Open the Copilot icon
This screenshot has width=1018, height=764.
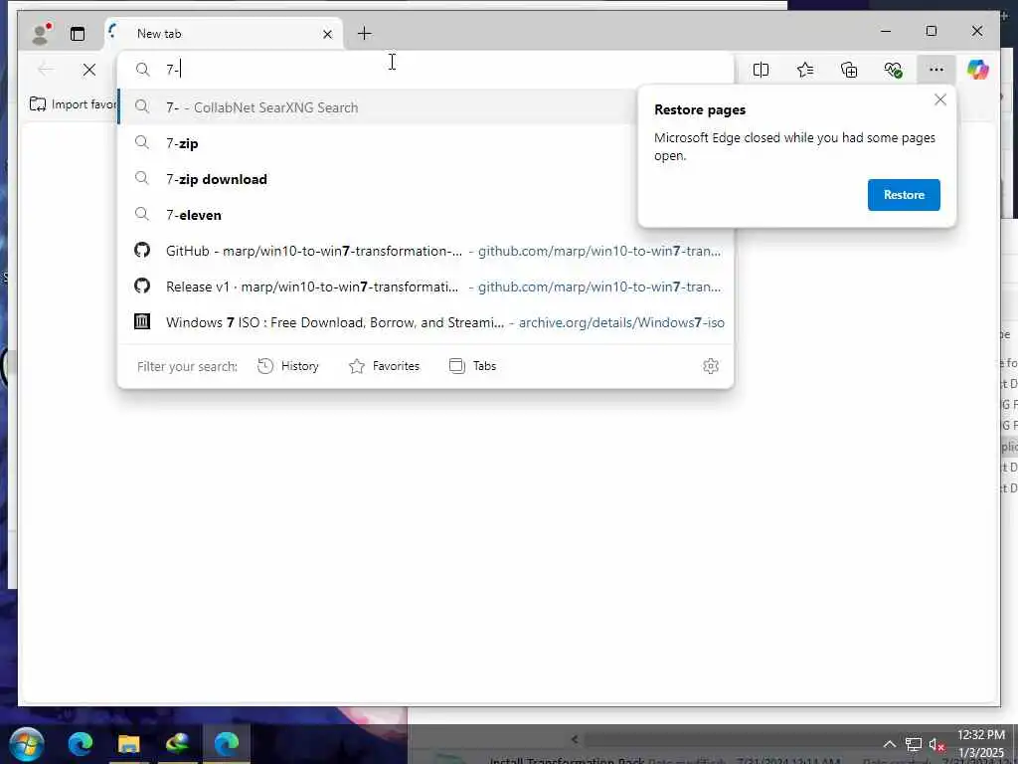point(978,70)
